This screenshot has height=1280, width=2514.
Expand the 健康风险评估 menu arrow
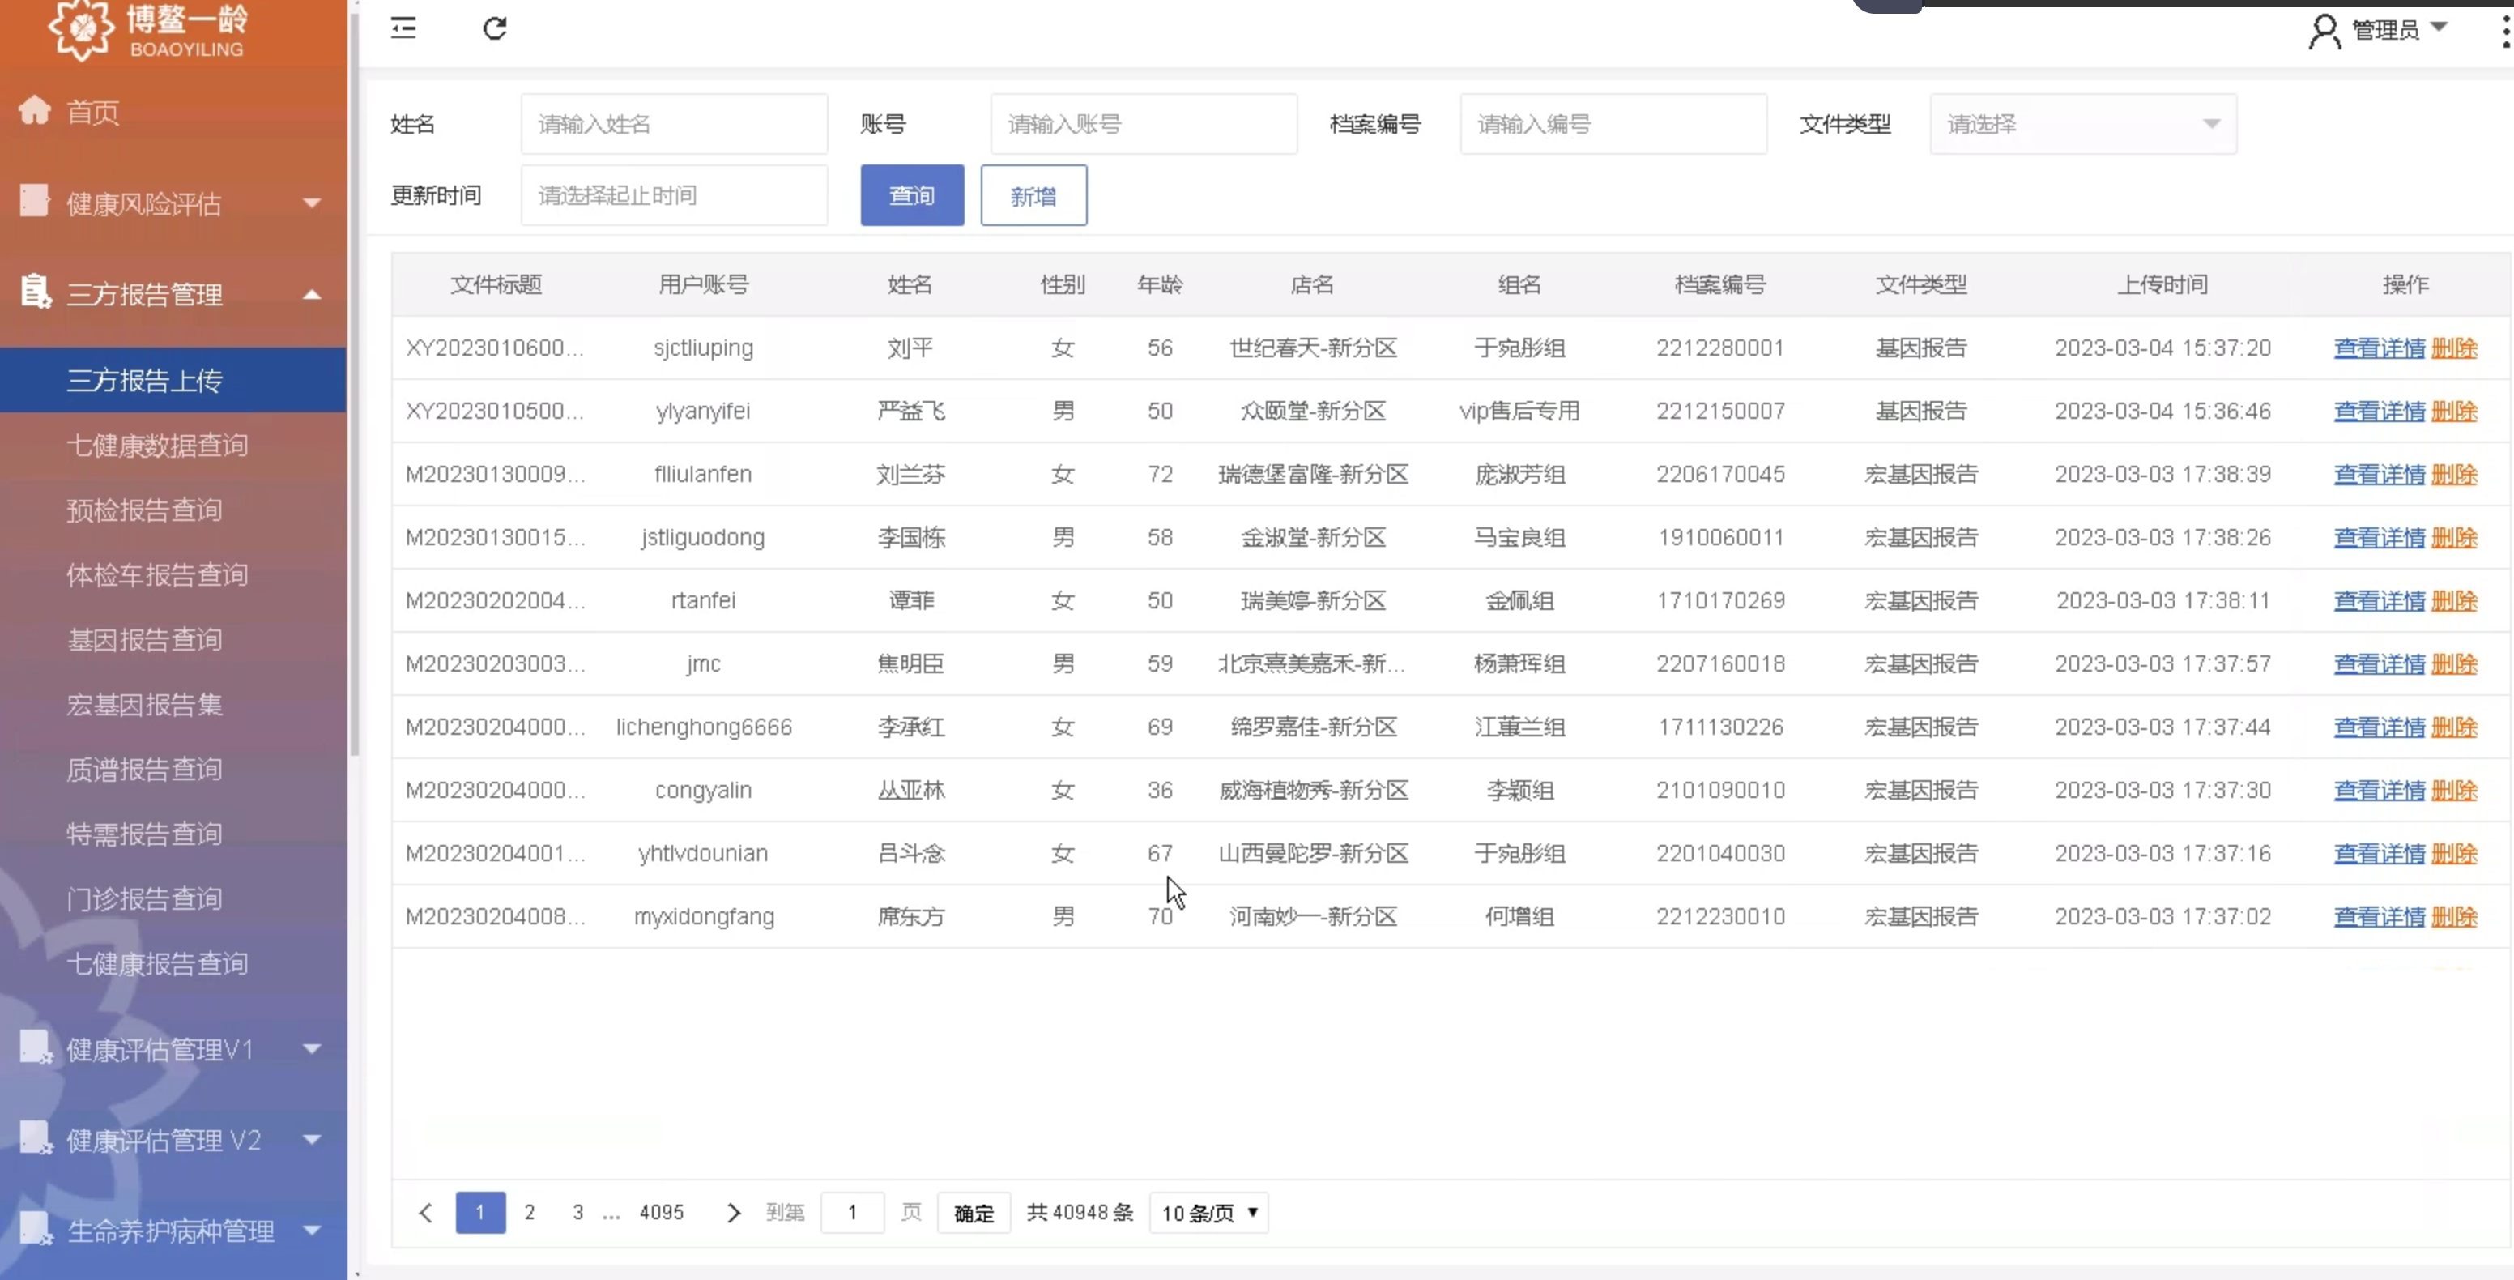313,203
